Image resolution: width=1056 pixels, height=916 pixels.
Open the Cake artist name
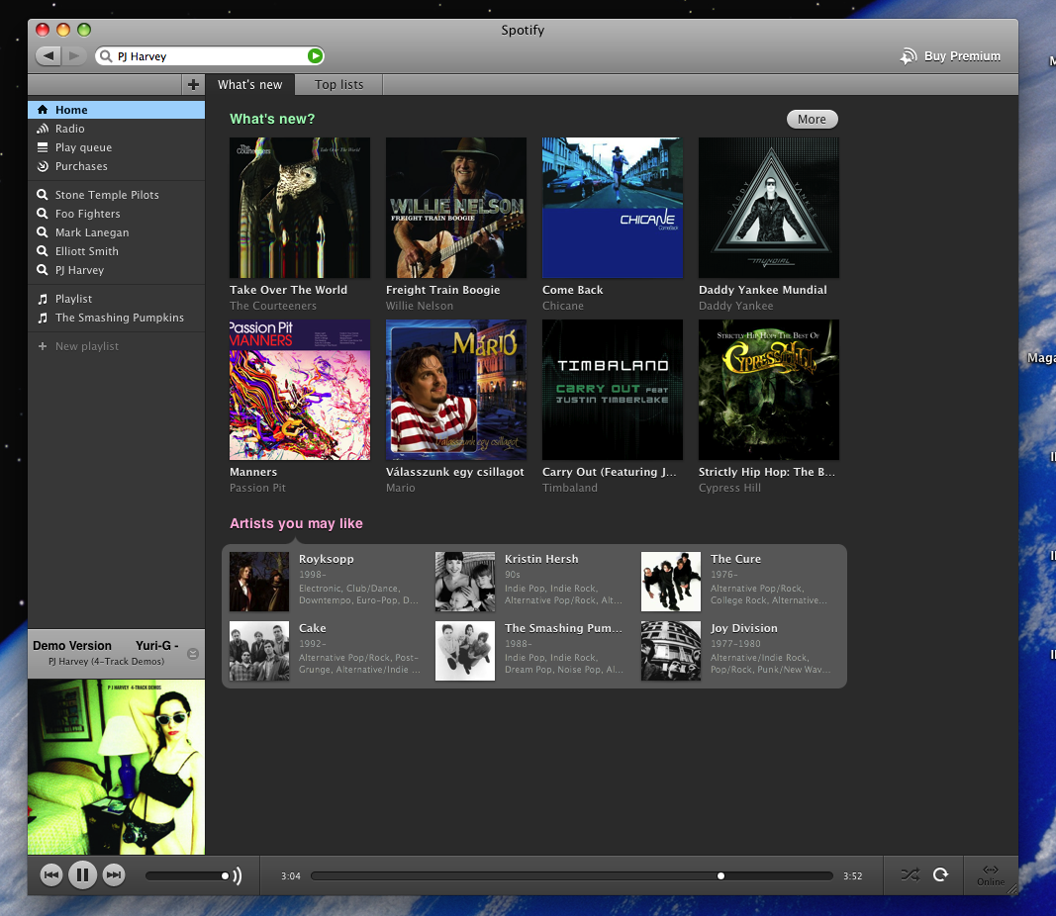point(313,628)
